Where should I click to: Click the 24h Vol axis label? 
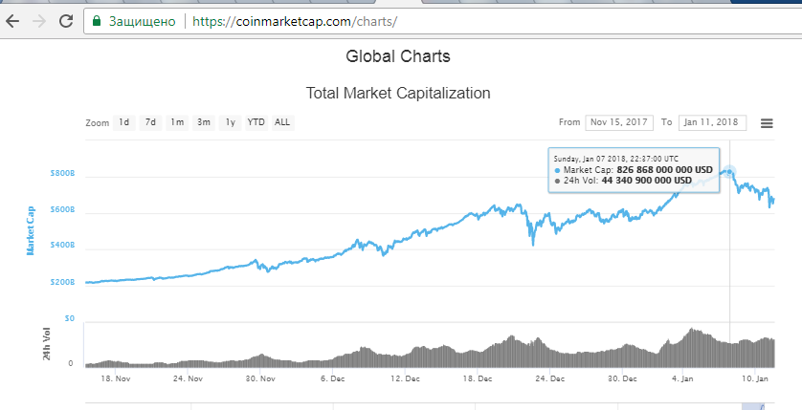pos(46,343)
